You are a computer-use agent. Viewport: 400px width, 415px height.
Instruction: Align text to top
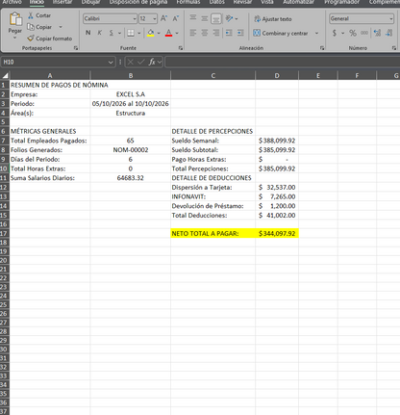click(193, 18)
